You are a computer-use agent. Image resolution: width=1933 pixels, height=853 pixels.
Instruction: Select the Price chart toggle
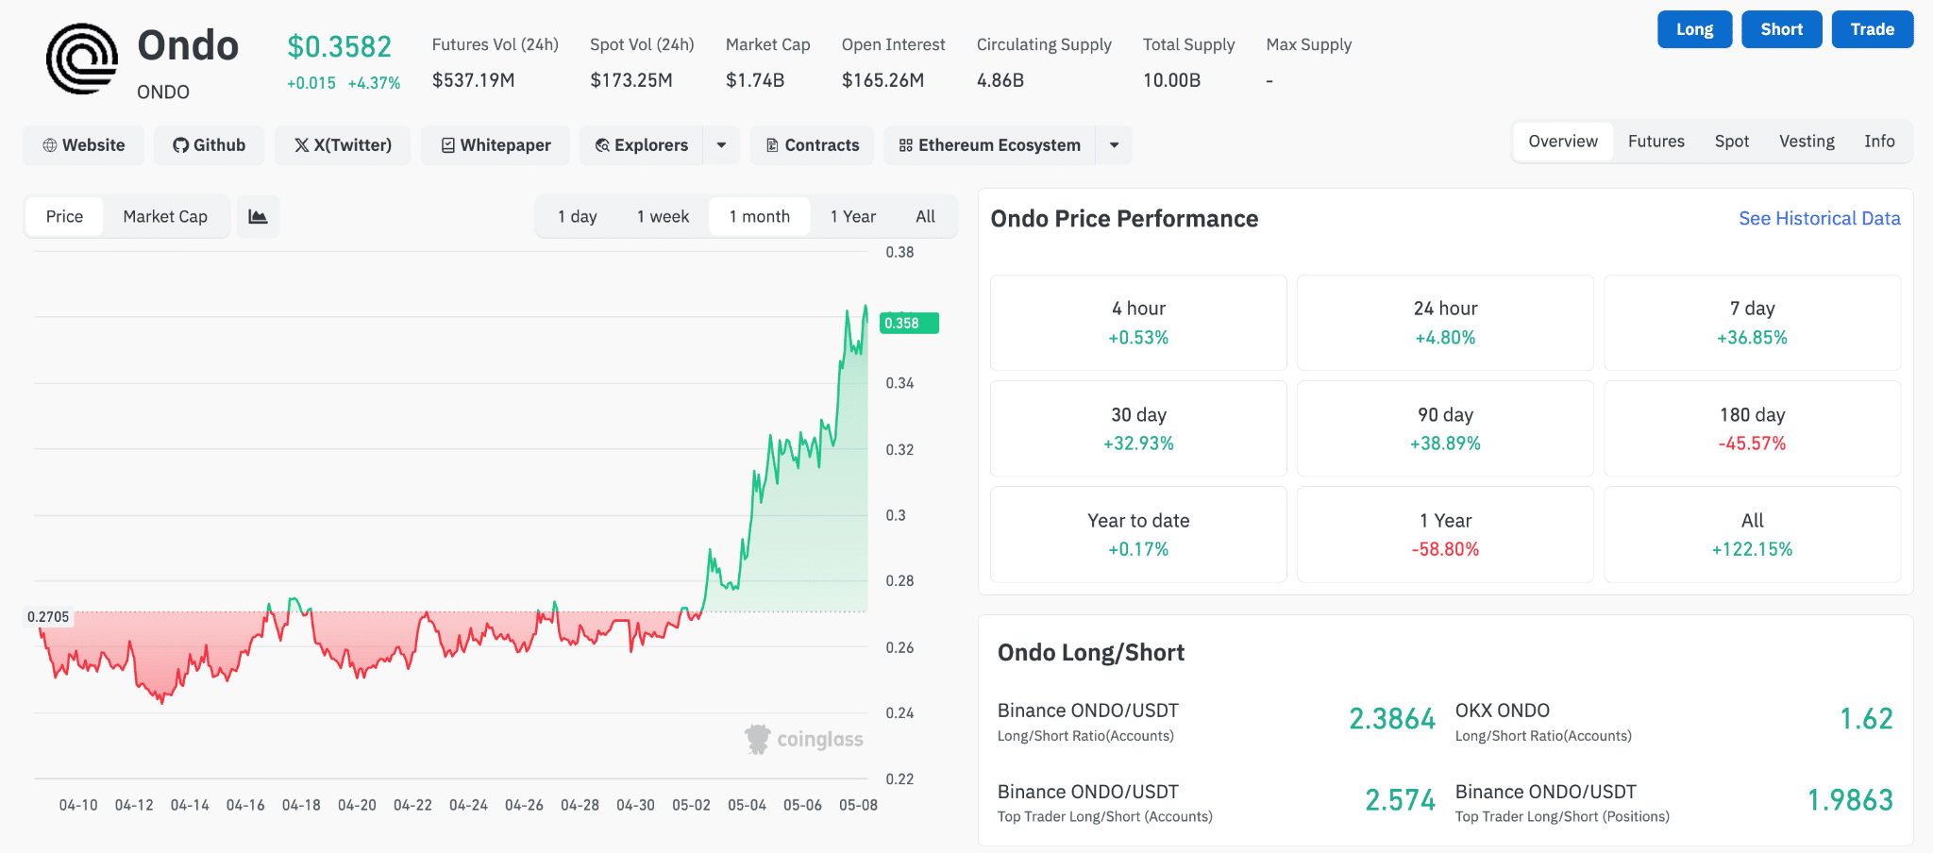pos(64,217)
